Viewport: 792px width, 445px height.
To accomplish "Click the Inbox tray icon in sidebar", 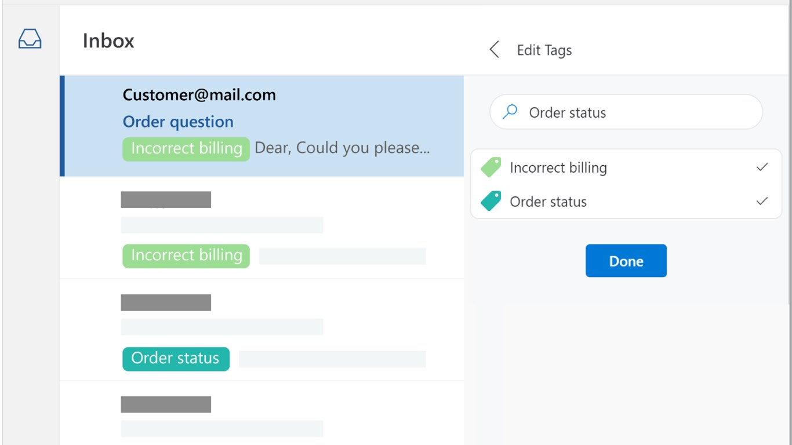I will [x=30, y=39].
